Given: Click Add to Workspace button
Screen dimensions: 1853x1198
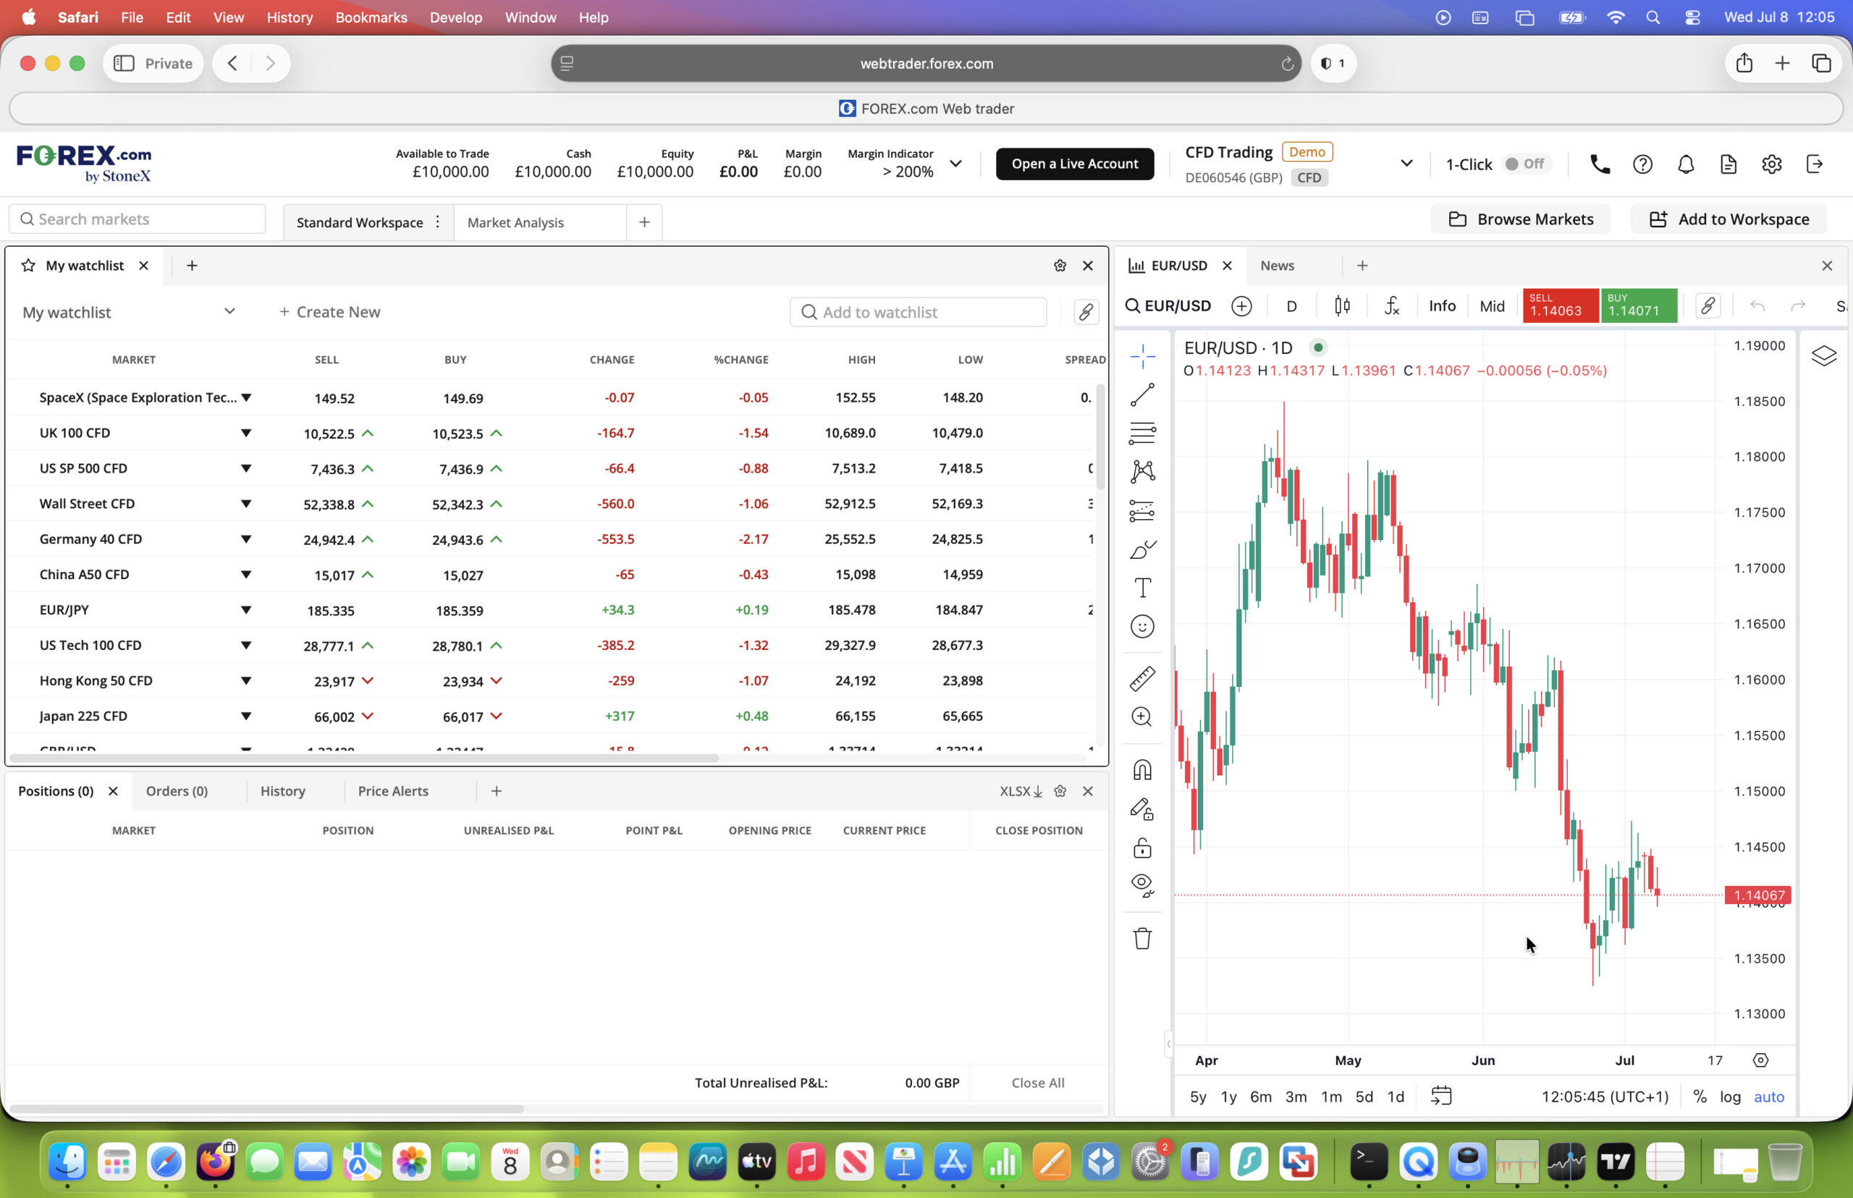Looking at the screenshot, I should [1728, 219].
